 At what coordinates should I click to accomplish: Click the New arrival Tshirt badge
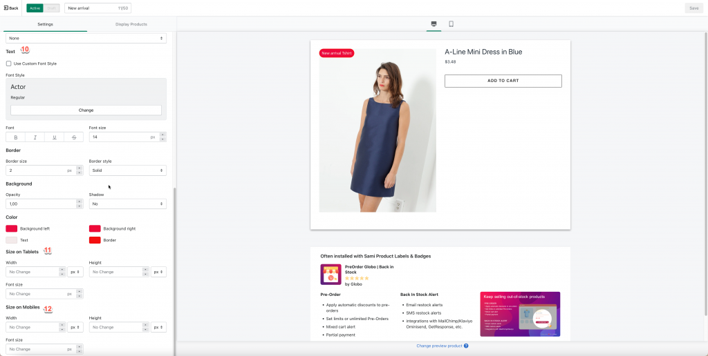click(x=337, y=53)
